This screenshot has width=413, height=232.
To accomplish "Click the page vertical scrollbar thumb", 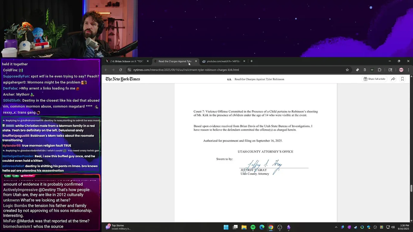I will click(411, 188).
